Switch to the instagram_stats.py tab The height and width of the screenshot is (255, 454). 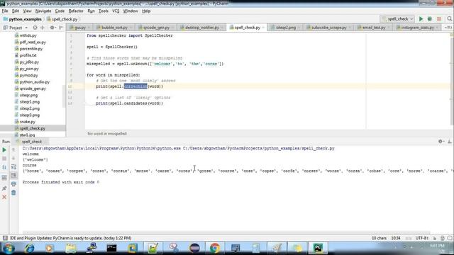point(418,28)
